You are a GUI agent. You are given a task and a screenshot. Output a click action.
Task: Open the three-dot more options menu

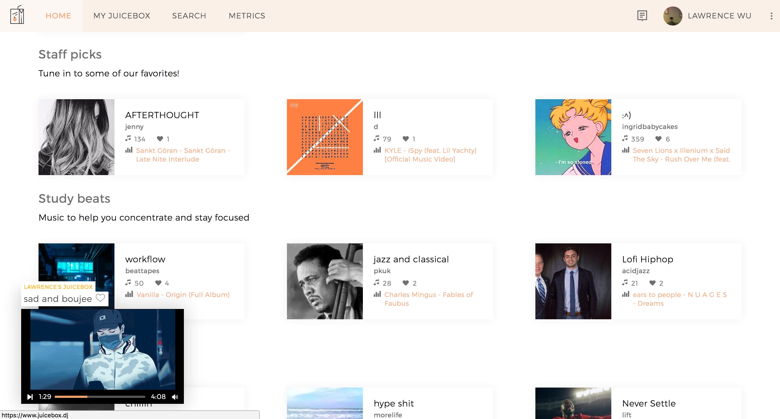[771, 16]
